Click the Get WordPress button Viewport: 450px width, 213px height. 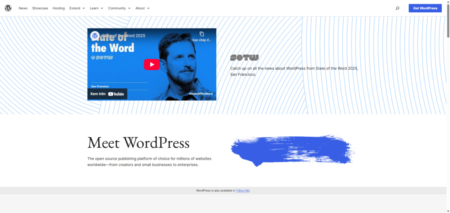(x=425, y=8)
